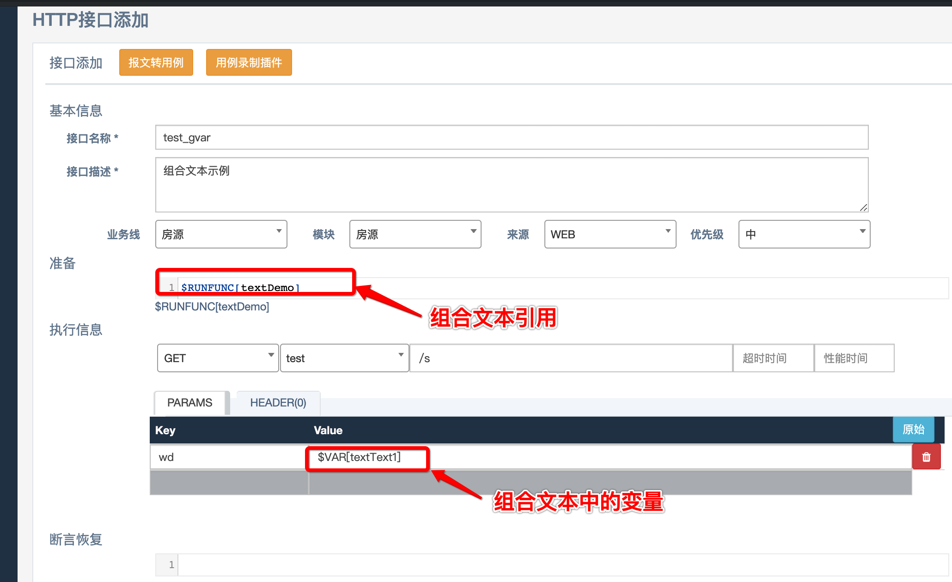Focus the 超时时间 input field
This screenshot has width=952, height=582.
(x=774, y=358)
